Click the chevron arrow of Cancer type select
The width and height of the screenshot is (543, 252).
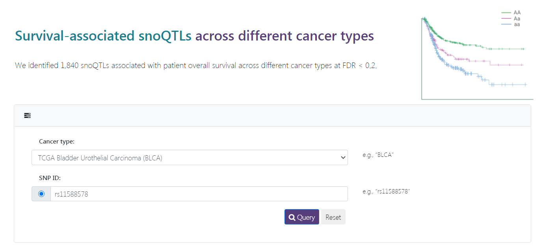[x=342, y=158]
